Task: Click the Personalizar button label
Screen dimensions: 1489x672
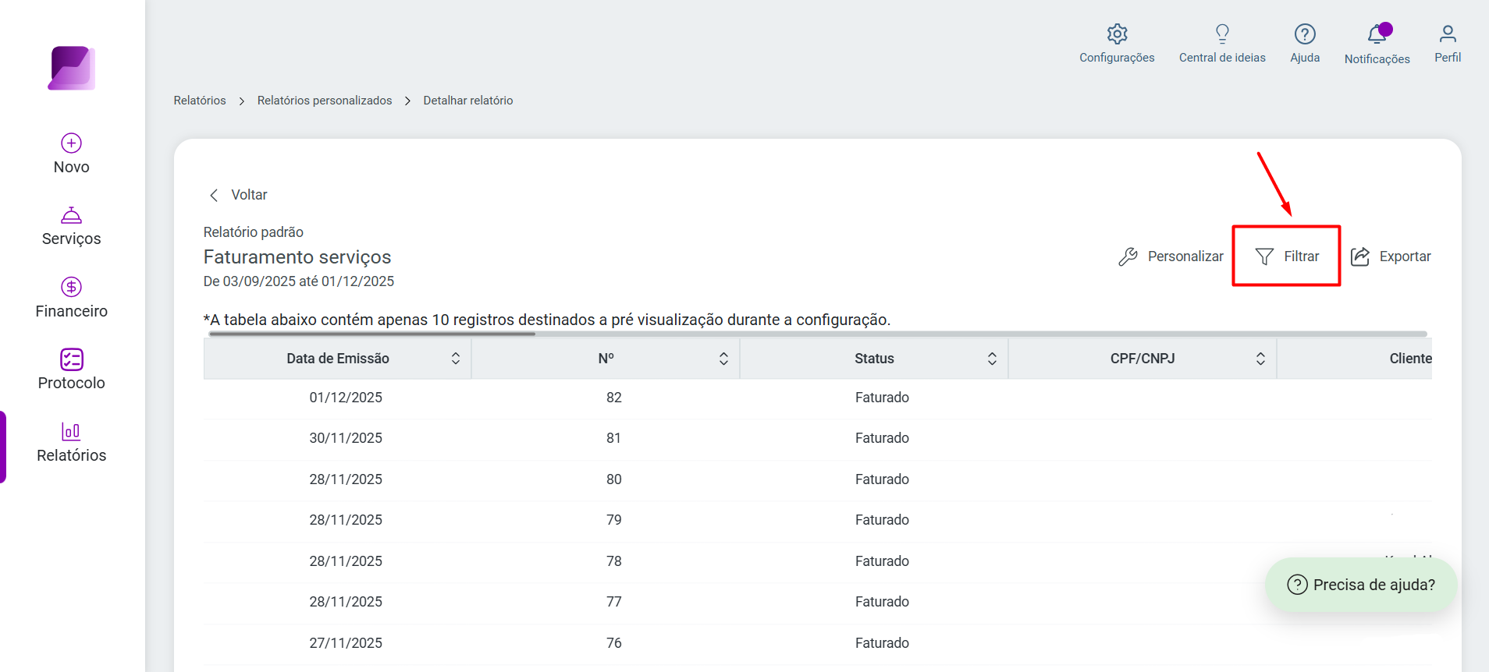Action: coord(1185,256)
